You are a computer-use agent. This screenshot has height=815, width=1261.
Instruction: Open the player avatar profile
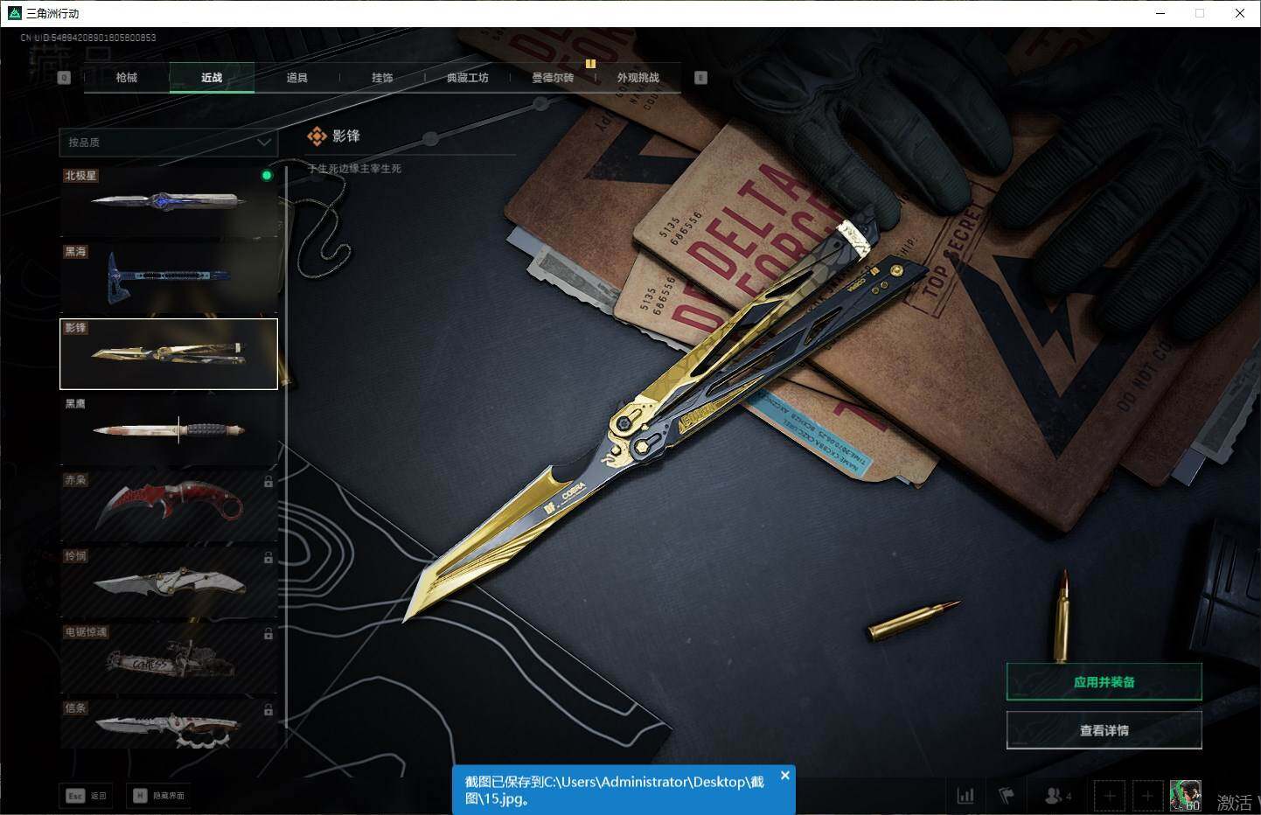tap(1186, 796)
